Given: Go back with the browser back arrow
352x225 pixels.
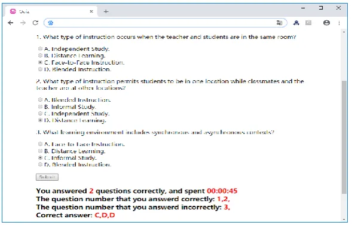Looking at the screenshot, I should [10, 23].
